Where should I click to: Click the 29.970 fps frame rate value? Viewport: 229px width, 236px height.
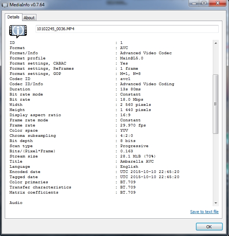coord(133,125)
